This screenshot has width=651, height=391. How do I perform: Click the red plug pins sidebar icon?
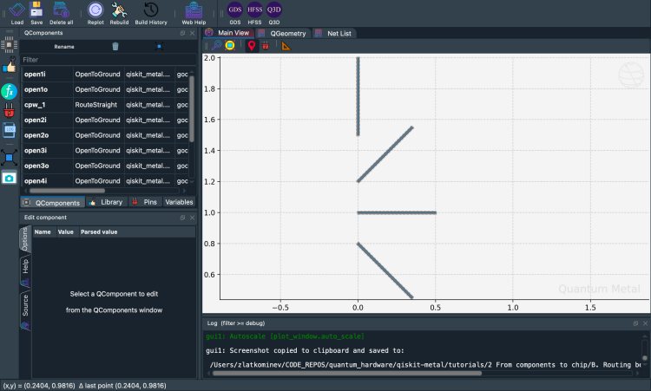[10, 111]
